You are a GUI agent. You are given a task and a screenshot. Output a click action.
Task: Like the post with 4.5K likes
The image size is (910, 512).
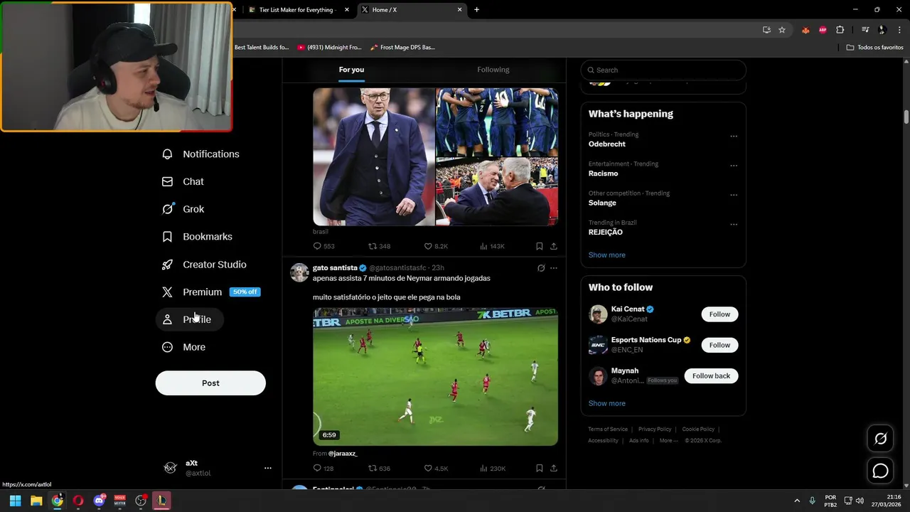click(436, 468)
